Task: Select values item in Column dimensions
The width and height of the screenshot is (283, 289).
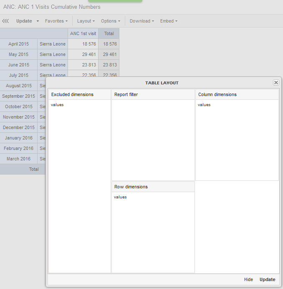Action: (205, 105)
